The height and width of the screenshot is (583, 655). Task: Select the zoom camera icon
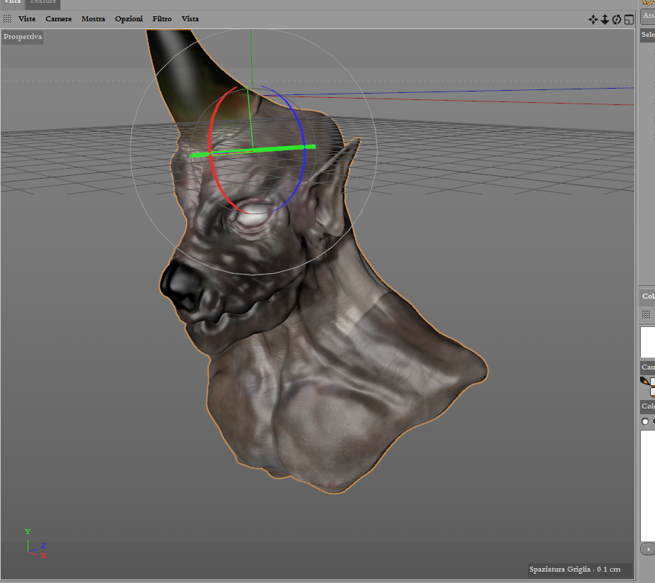point(604,20)
